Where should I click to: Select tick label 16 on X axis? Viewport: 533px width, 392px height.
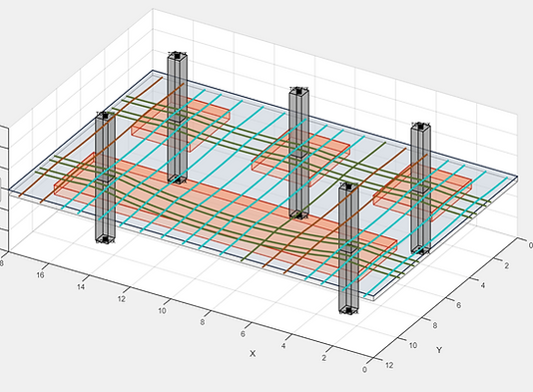tap(41, 275)
